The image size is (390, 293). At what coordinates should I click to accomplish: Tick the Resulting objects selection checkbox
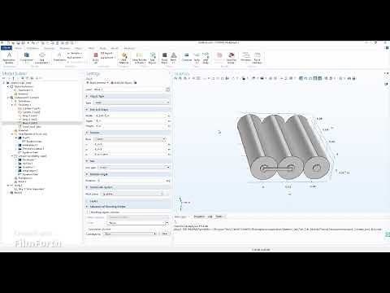pyautogui.click(x=88, y=212)
